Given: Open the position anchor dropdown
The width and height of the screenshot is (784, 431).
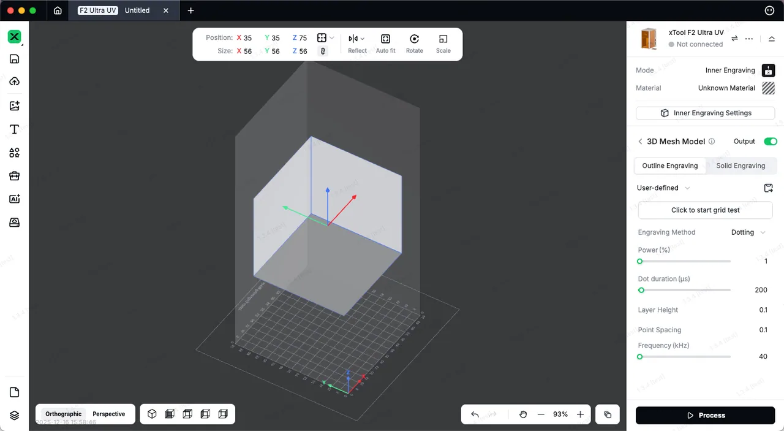Looking at the screenshot, I should pyautogui.click(x=326, y=38).
